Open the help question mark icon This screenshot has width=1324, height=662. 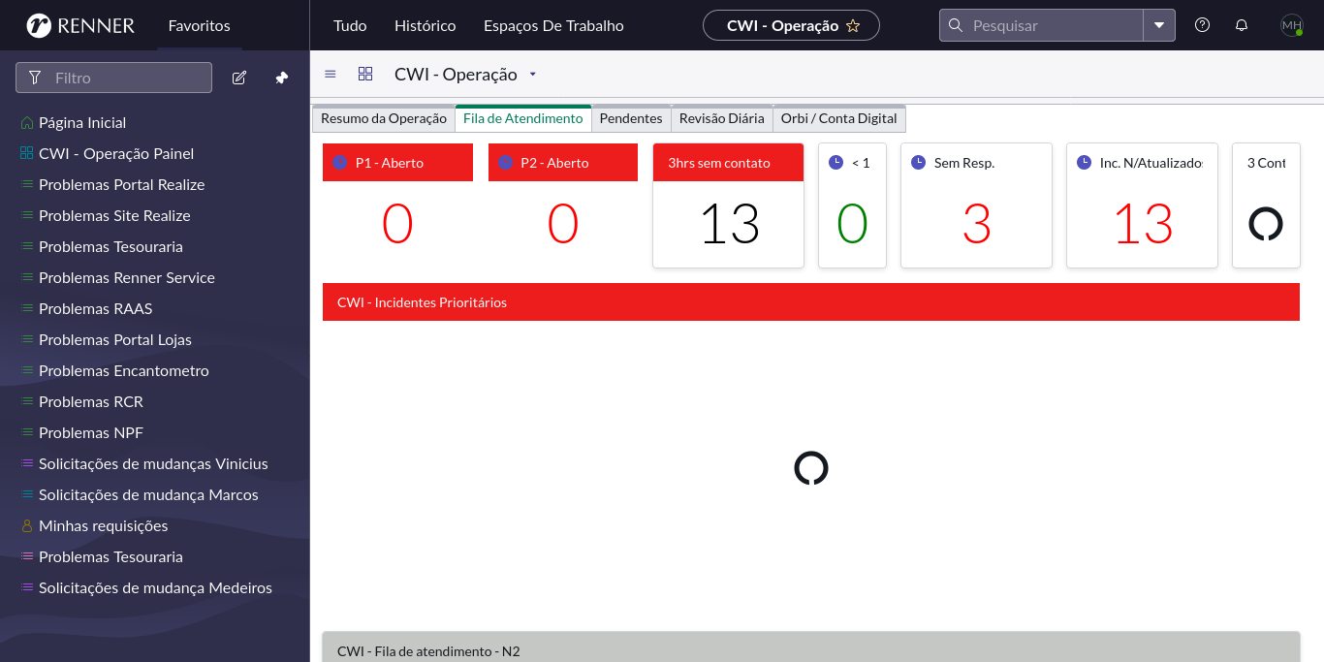(x=1203, y=25)
